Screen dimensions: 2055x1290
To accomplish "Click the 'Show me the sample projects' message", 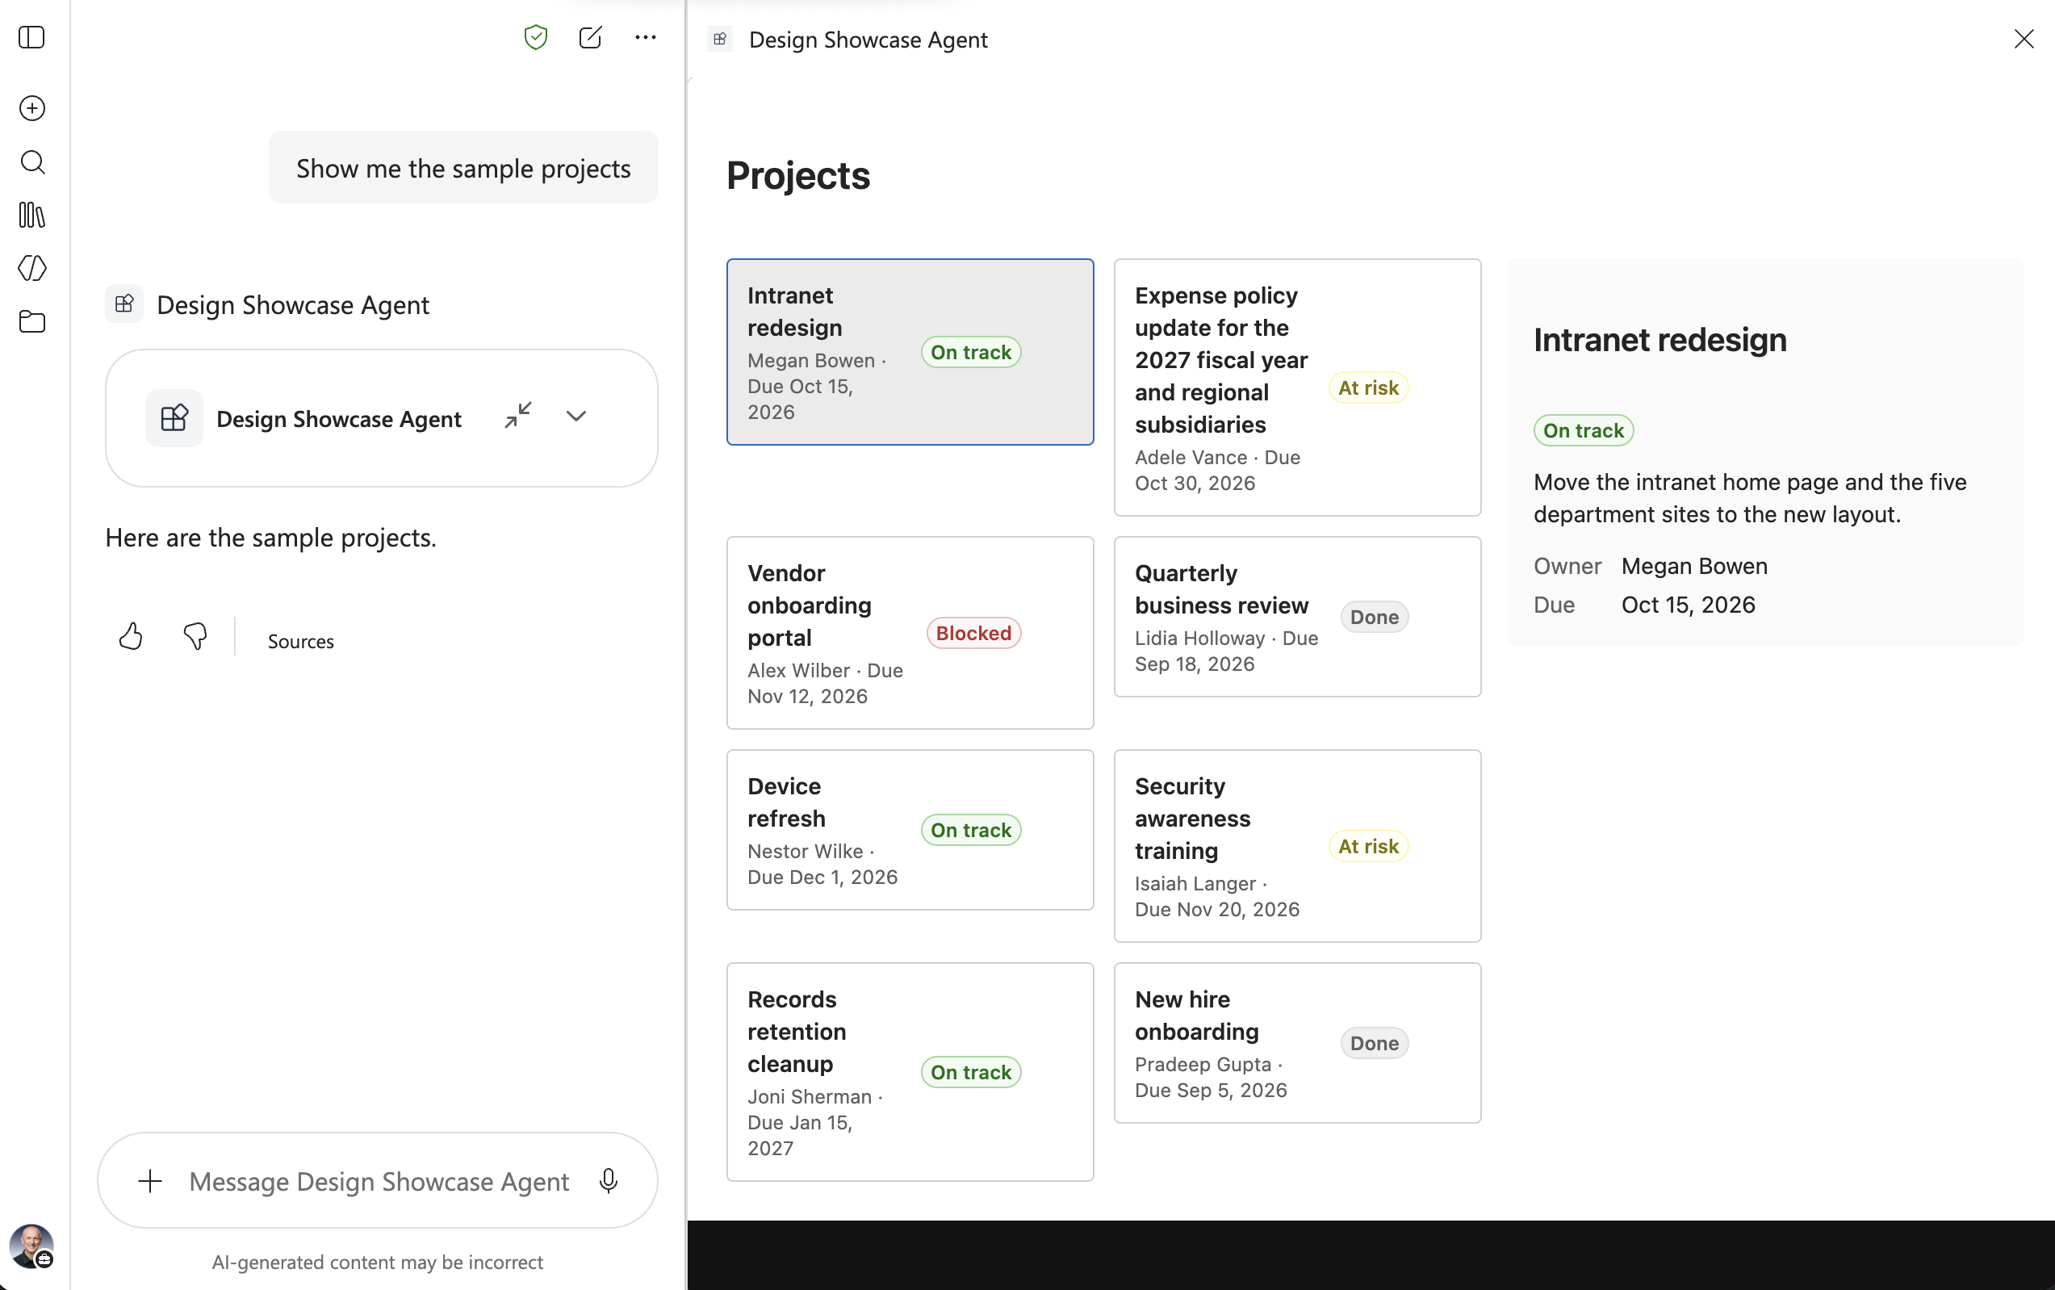I will 463,168.
